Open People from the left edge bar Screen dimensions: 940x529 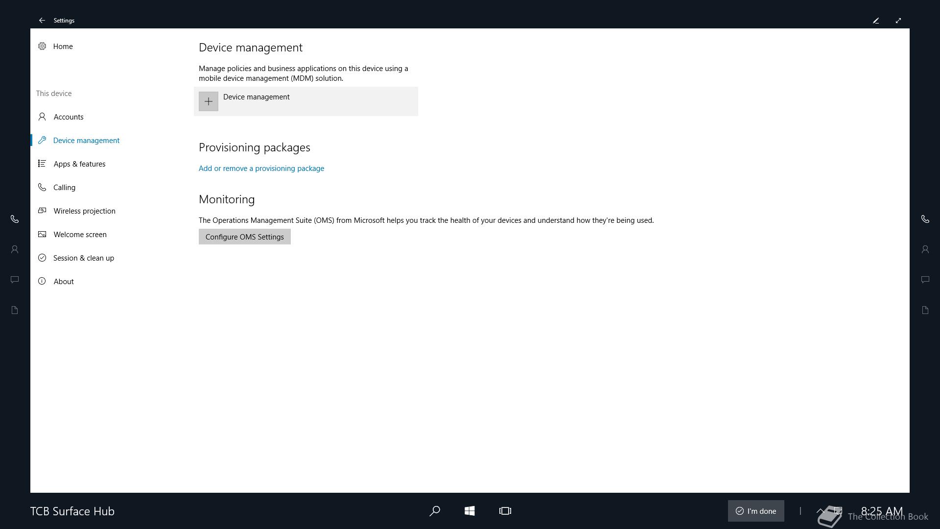tap(15, 249)
